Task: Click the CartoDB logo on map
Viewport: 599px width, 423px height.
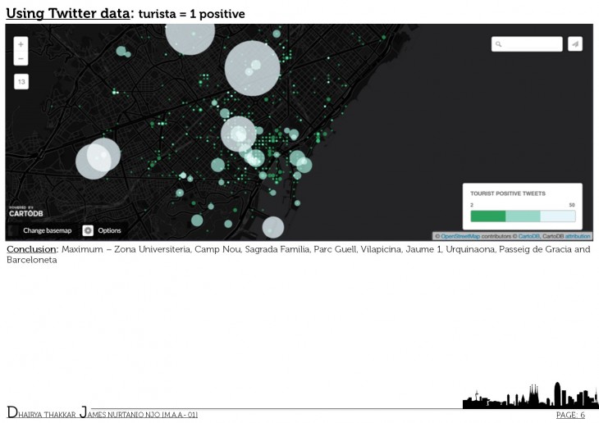Action: click(x=25, y=212)
